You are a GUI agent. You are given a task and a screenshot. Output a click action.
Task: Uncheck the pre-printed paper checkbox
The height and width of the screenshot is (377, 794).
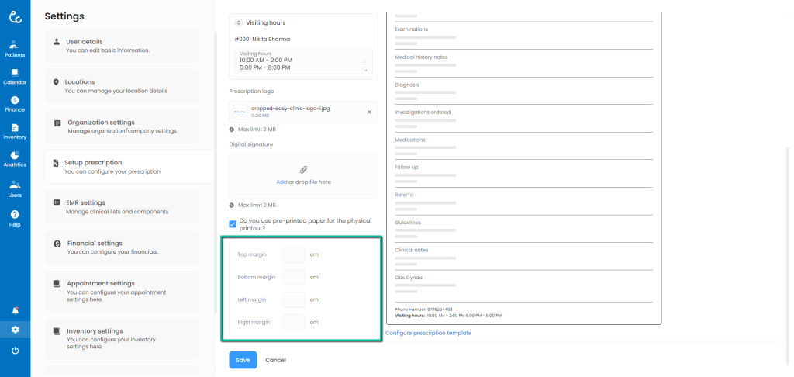(x=233, y=224)
